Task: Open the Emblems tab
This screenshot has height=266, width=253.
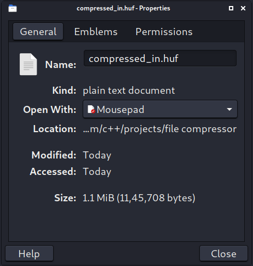Action: click(96, 32)
